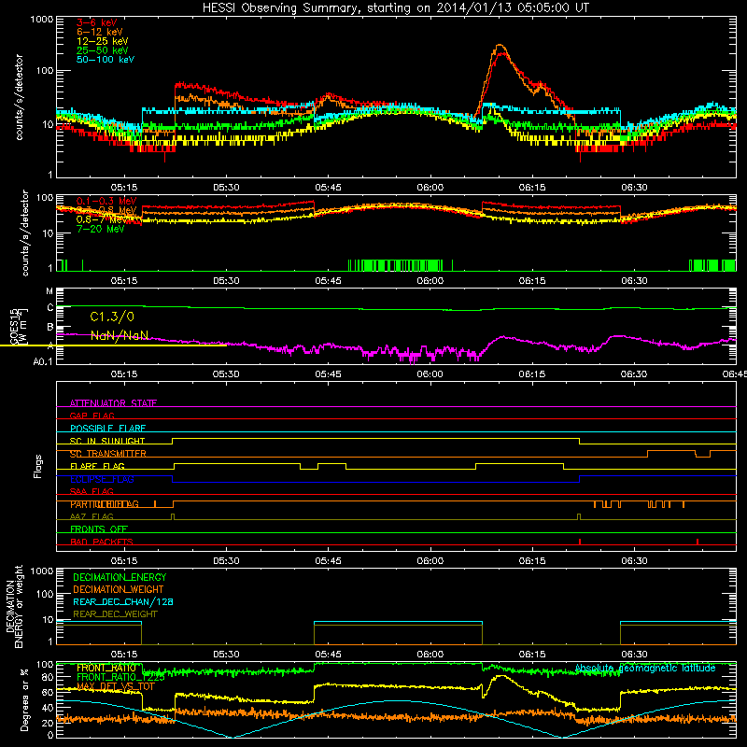Screen dimensions: 747x747
Task: Click the FRONTS_OFF flag label
Action: 99,529
